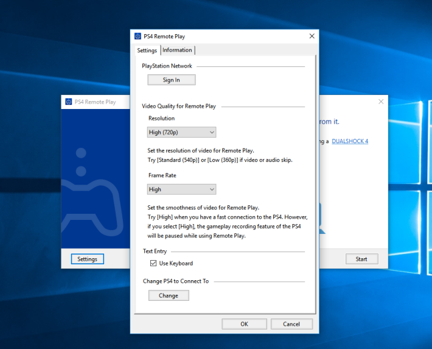Click the Video Quality for Remote Play heading
432x349 pixels.
click(179, 106)
